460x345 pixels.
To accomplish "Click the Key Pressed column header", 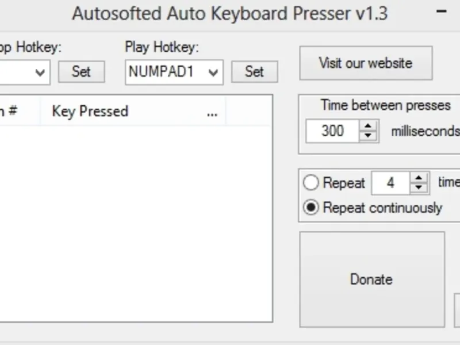I will pyautogui.click(x=90, y=111).
